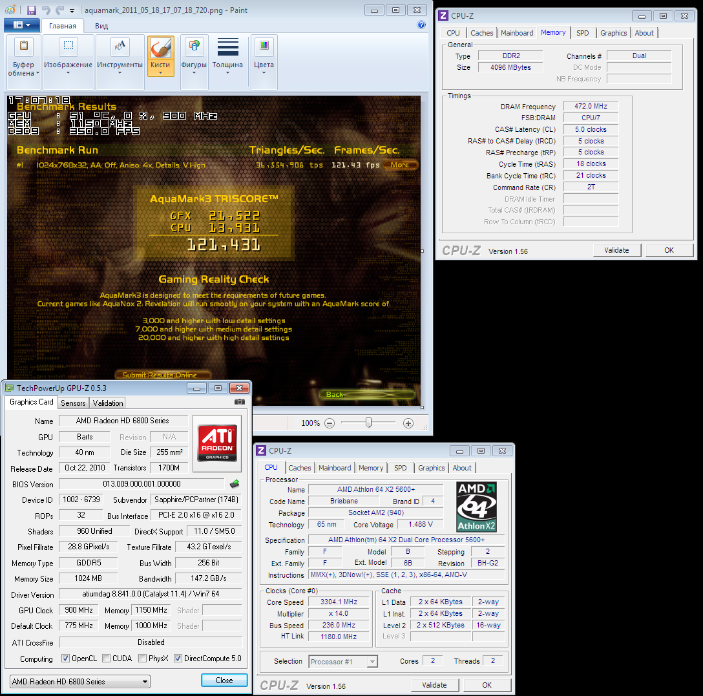Screen dimensions: 703x696
Task: Click the Close button in GPU-Z
Action: click(x=224, y=680)
